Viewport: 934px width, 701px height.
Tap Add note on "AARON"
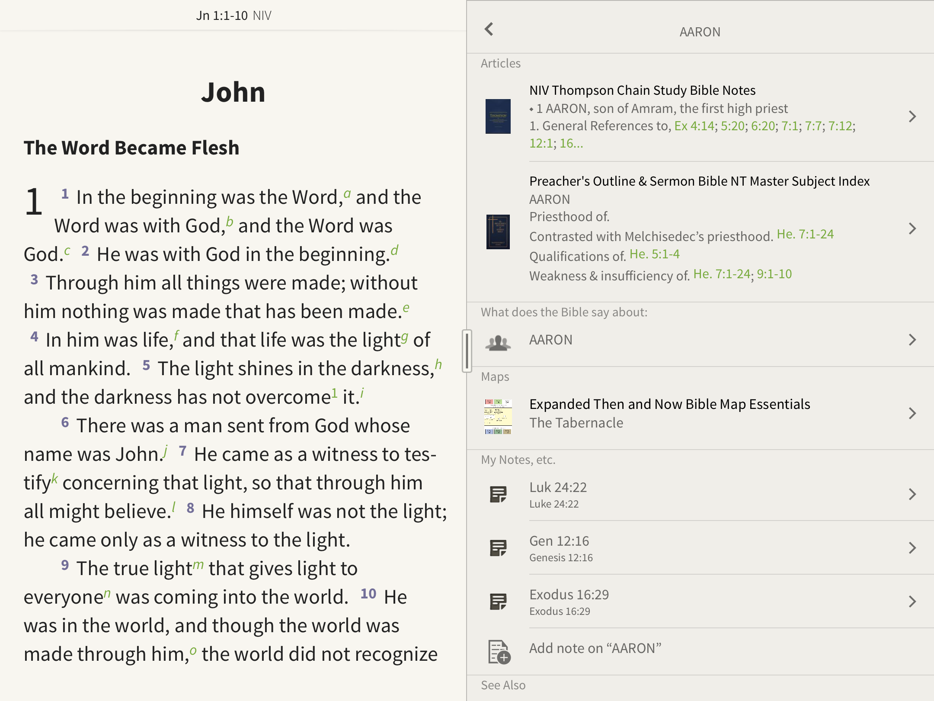click(595, 648)
